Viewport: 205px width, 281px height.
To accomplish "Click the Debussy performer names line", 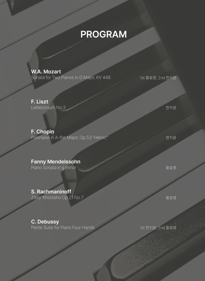I will (x=158, y=228).
